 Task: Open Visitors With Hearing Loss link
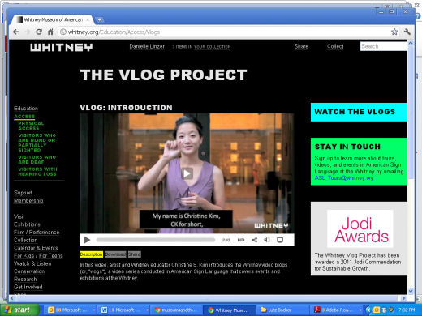37,172
